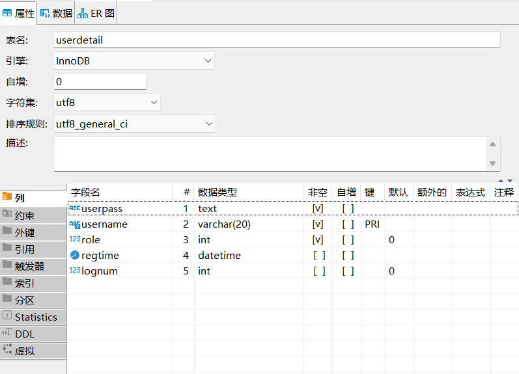Viewport: 519px width, 374px height.
Task: Click the 列 folder icon
Action: [7, 196]
